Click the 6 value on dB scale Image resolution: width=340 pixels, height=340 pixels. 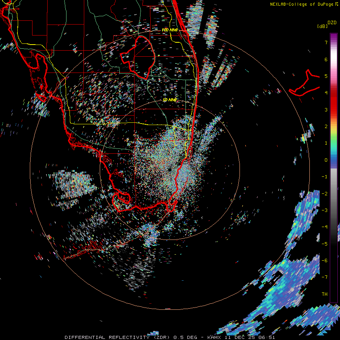(x=326, y=59)
